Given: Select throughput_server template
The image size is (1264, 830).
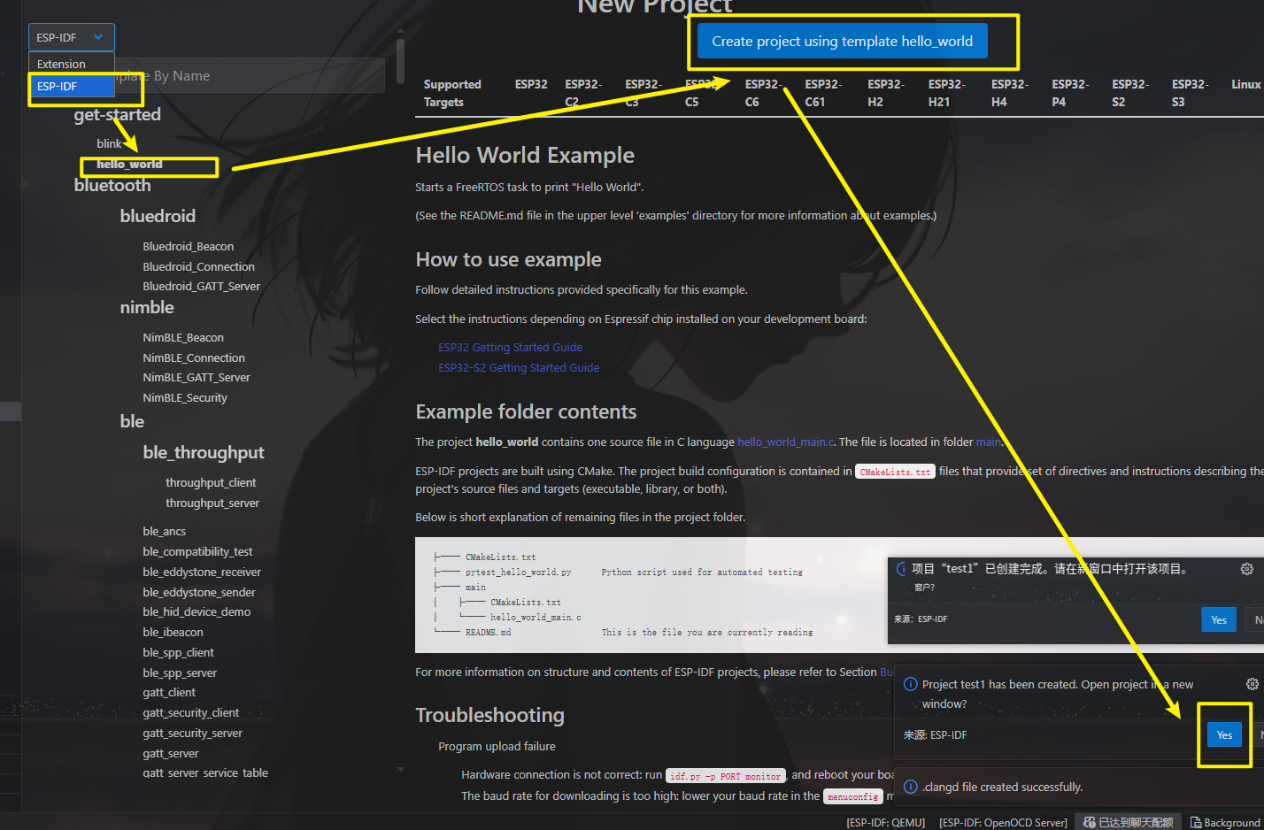Looking at the screenshot, I should 212,503.
